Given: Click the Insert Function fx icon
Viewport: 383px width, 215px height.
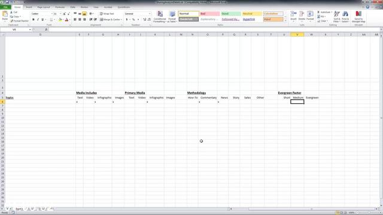Looking at the screenshot, I should tap(46, 29).
